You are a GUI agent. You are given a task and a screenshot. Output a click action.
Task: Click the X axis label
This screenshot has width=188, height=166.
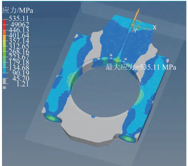tap(154, 28)
